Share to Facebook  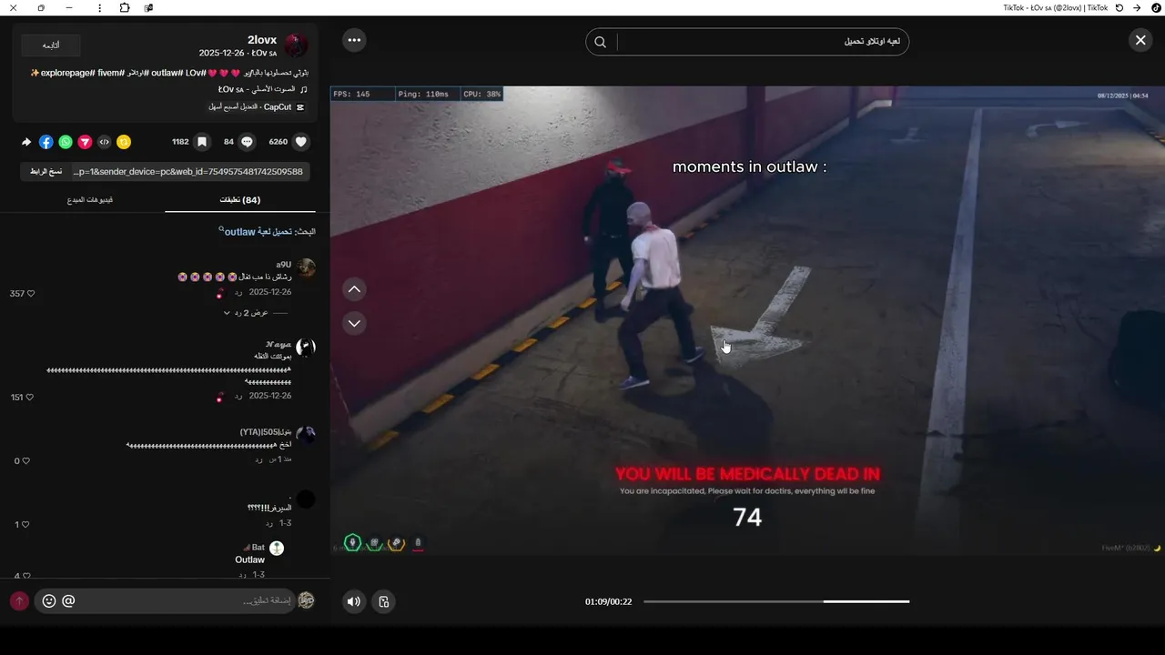point(46,142)
